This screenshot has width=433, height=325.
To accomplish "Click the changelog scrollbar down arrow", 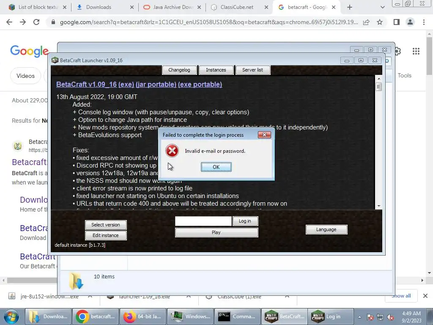I will point(378,206).
